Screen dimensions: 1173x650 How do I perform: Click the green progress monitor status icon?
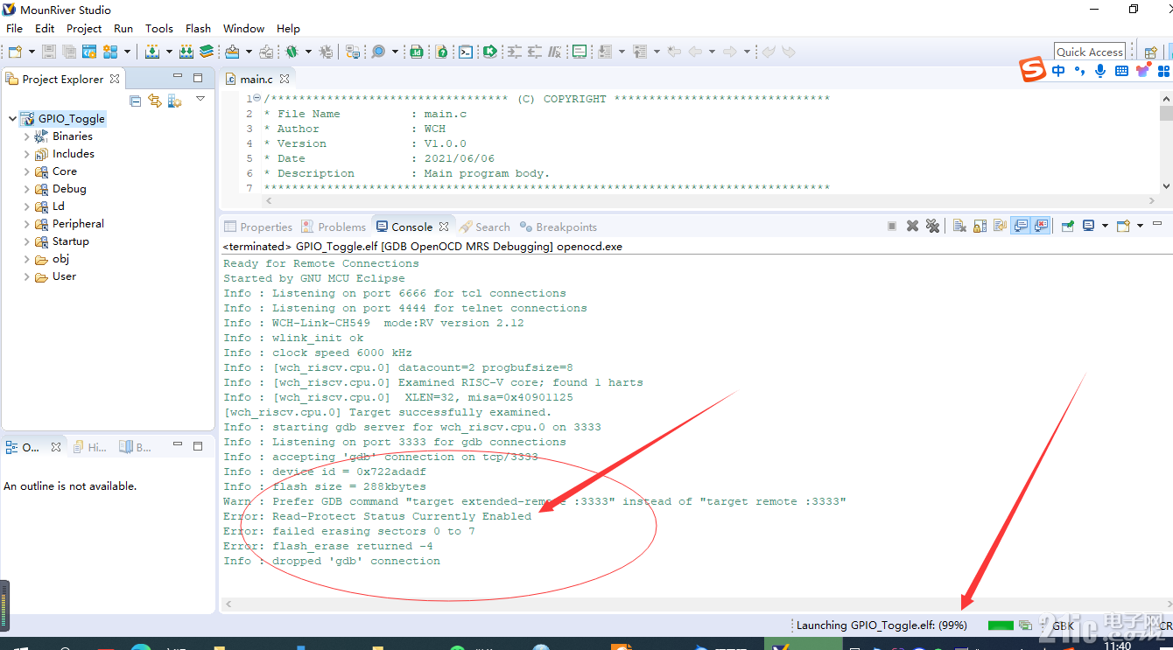click(1025, 626)
